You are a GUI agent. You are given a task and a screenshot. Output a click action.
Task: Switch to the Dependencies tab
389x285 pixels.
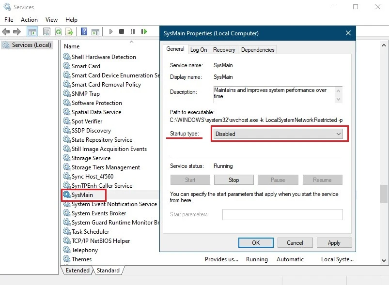click(258, 50)
